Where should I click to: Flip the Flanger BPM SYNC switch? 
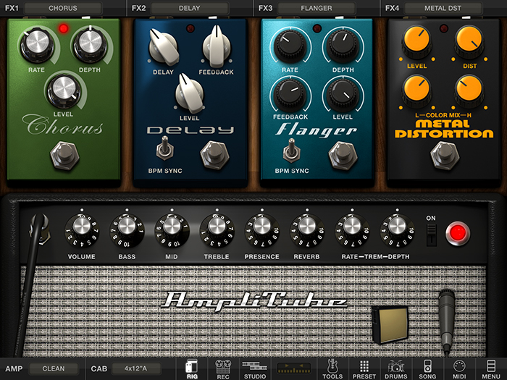click(x=291, y=151)
